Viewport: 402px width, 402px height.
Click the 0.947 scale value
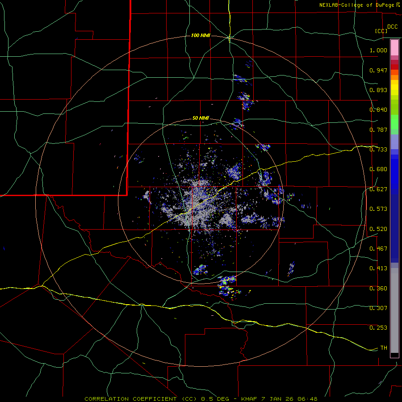(378, 70)
